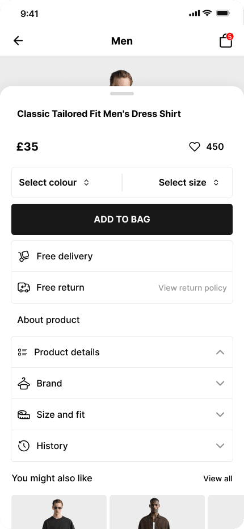
Task: Tap the back arrow icon
Action: pyautogui.click(x=18, y=41)
